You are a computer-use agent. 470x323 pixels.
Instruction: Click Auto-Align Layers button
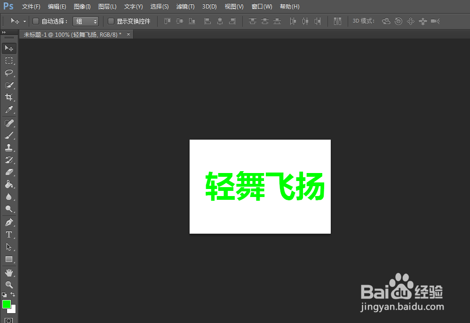click(x=337, y=21)
